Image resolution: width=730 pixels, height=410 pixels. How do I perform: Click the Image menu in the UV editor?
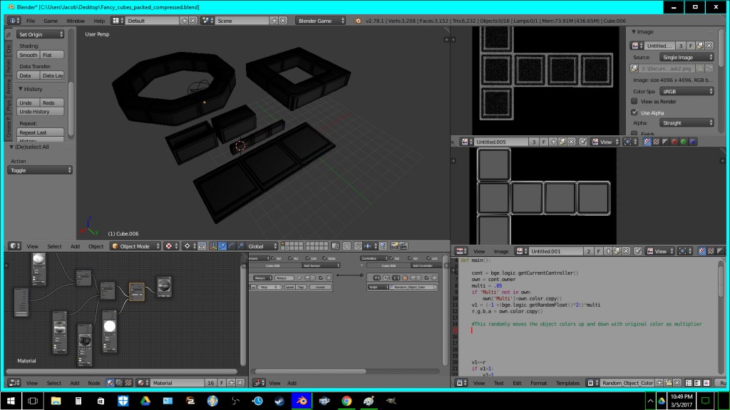pyautogui.click(x=501, y=250)
